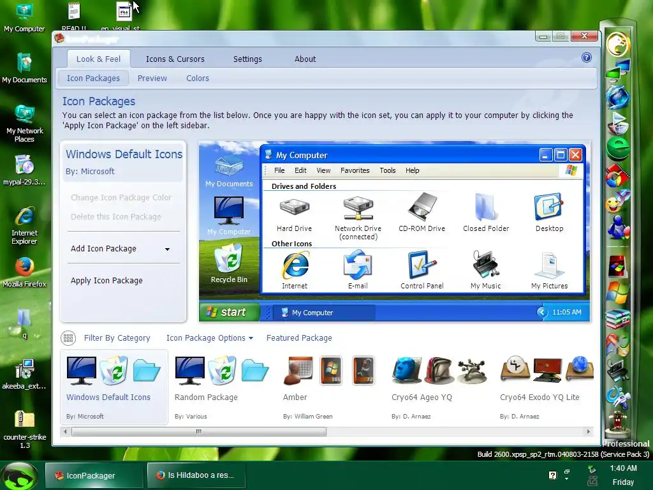Select the Amber icon package
Viewport: 653px width, 490px height.
coord(329,387)
